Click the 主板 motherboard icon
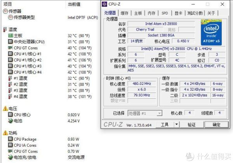The image size is (233, 163). point(10,36)
